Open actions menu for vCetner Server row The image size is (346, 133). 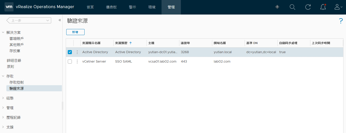77,62
